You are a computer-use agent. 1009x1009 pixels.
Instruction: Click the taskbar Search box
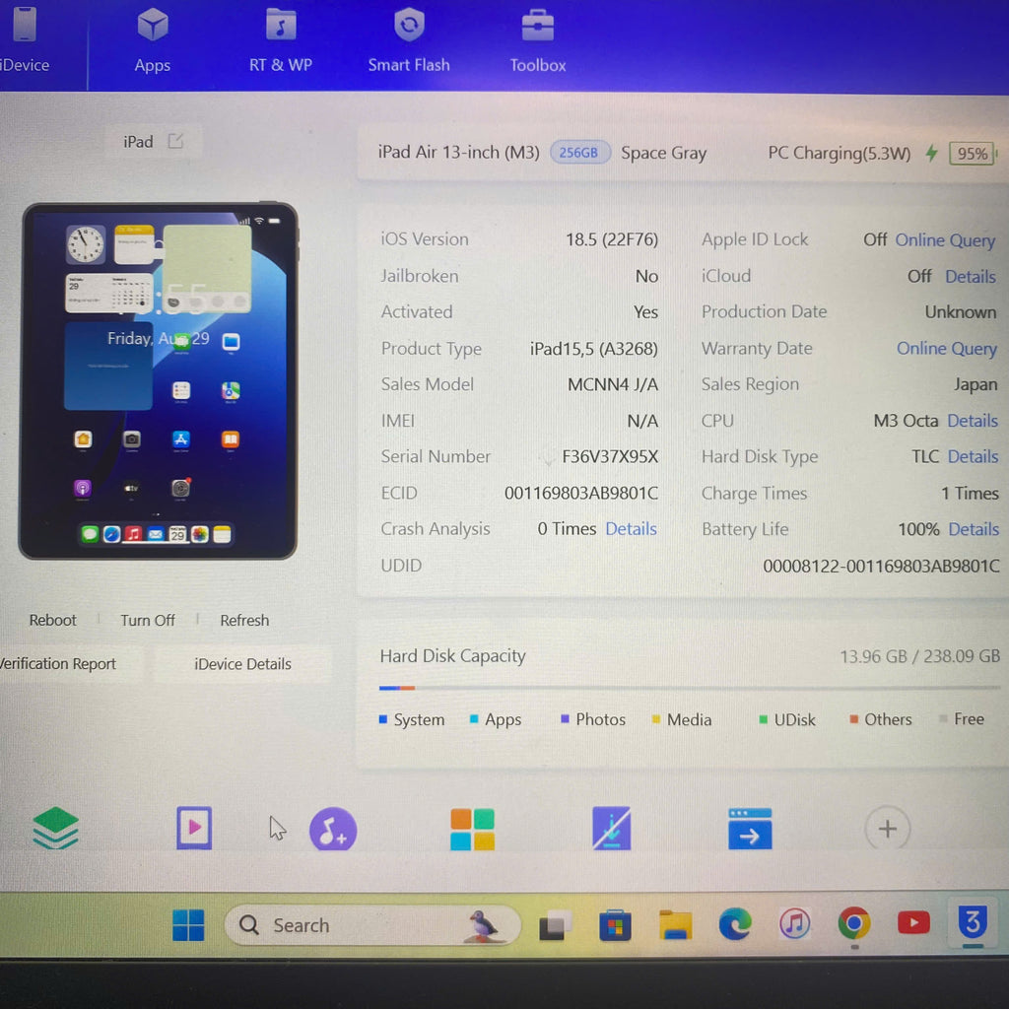[x=371, y=925]
